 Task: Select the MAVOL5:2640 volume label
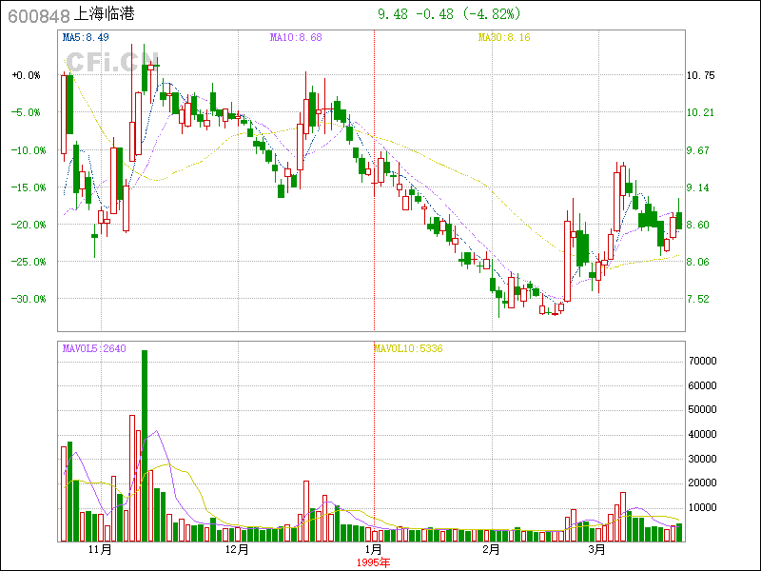pos(94,348)
